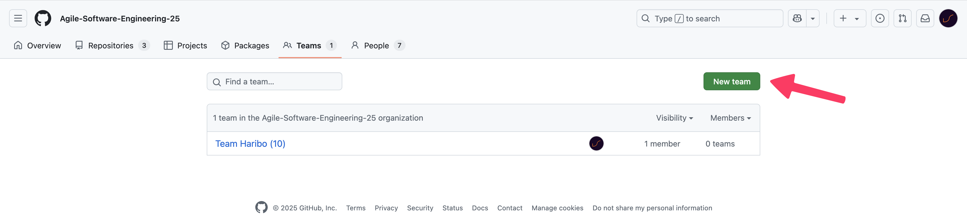The height and width of the screenshot is (214, 967).
Task: Click the green New team button
Action: 732,82
